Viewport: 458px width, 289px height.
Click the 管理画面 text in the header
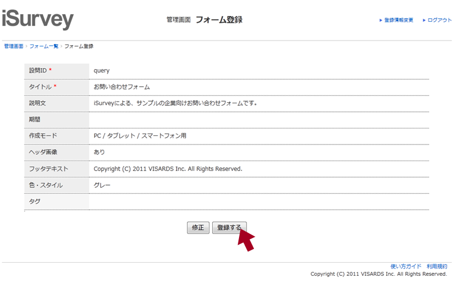pyautogui.click(x=178, y=20)
